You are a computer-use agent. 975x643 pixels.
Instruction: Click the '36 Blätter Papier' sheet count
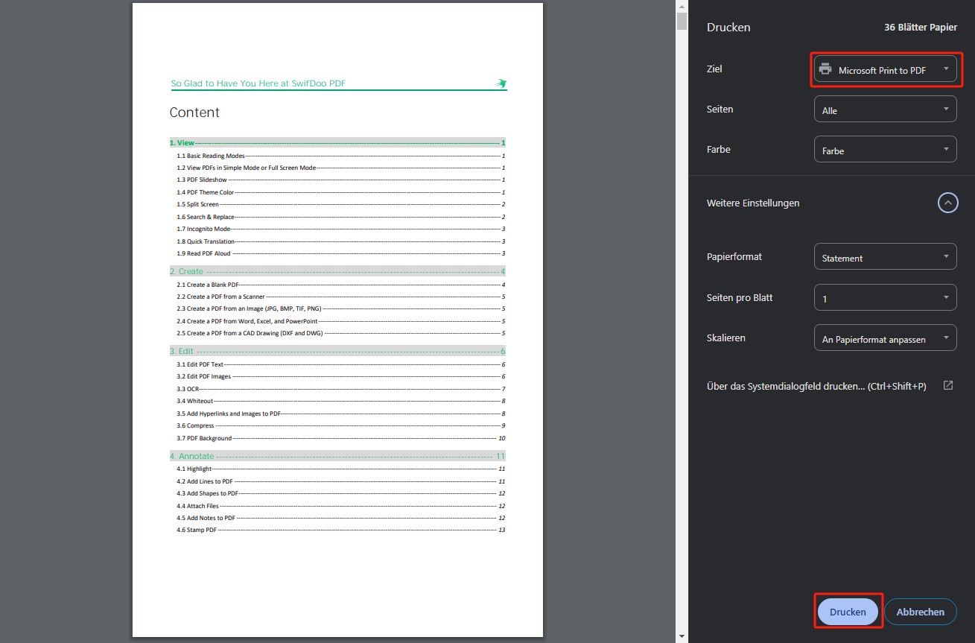921,27
